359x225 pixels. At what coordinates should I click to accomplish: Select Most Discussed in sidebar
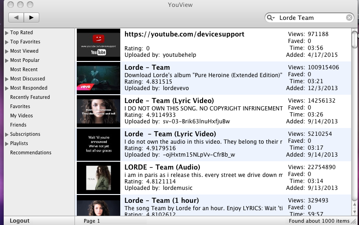(x=27, y=79)
